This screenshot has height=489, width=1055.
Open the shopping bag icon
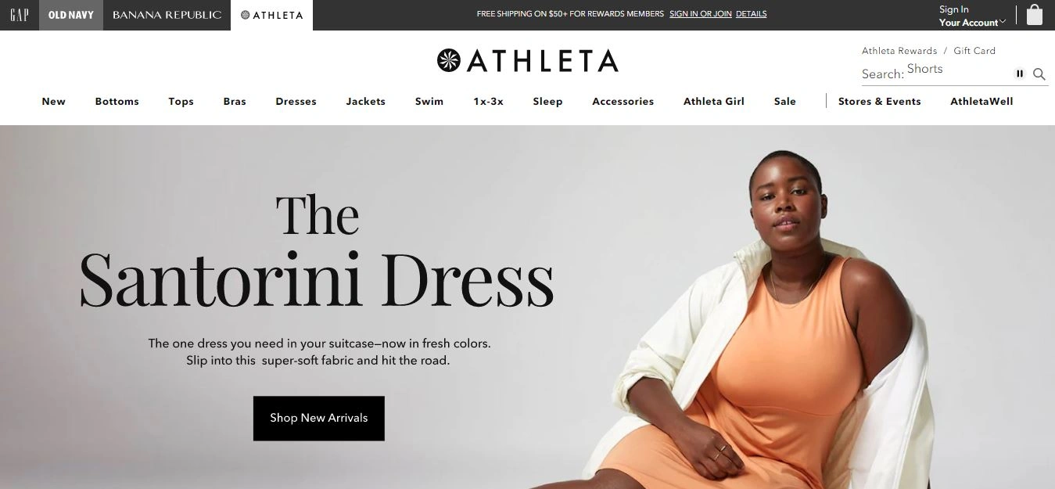(x=1034, y=16)
